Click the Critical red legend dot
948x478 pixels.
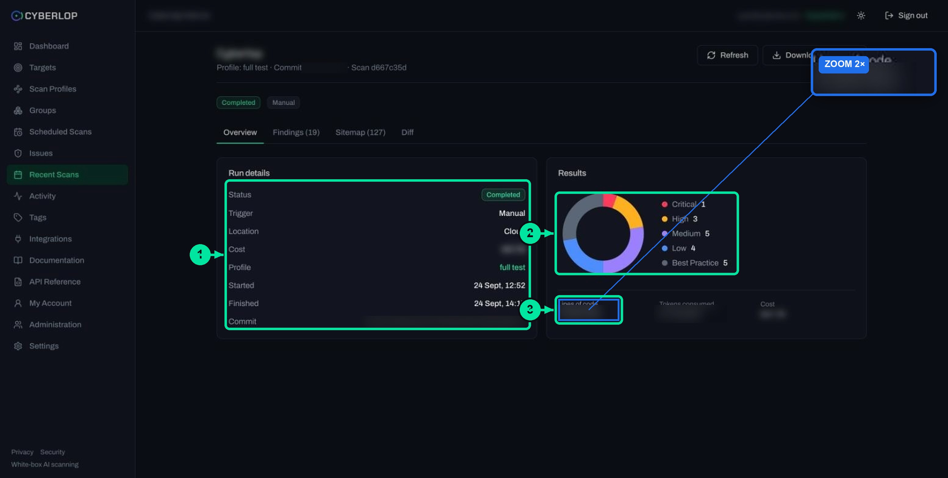click(x=664, y=204)
